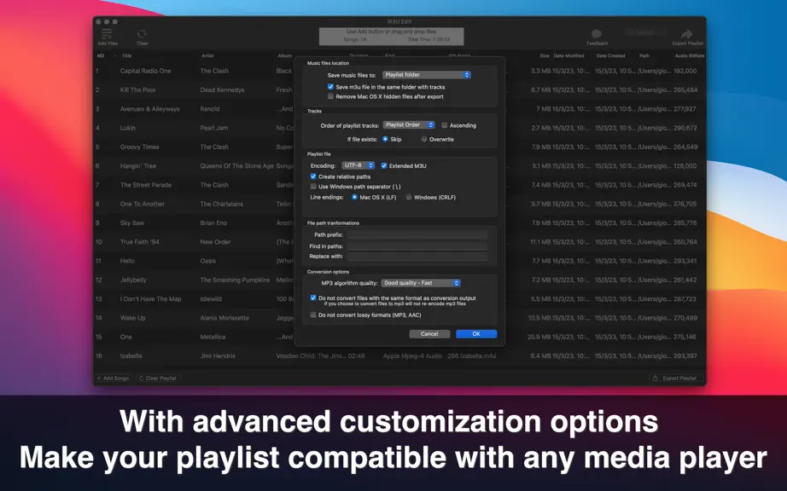Select Mac OS X (LF) line endings

pos(354,197)
